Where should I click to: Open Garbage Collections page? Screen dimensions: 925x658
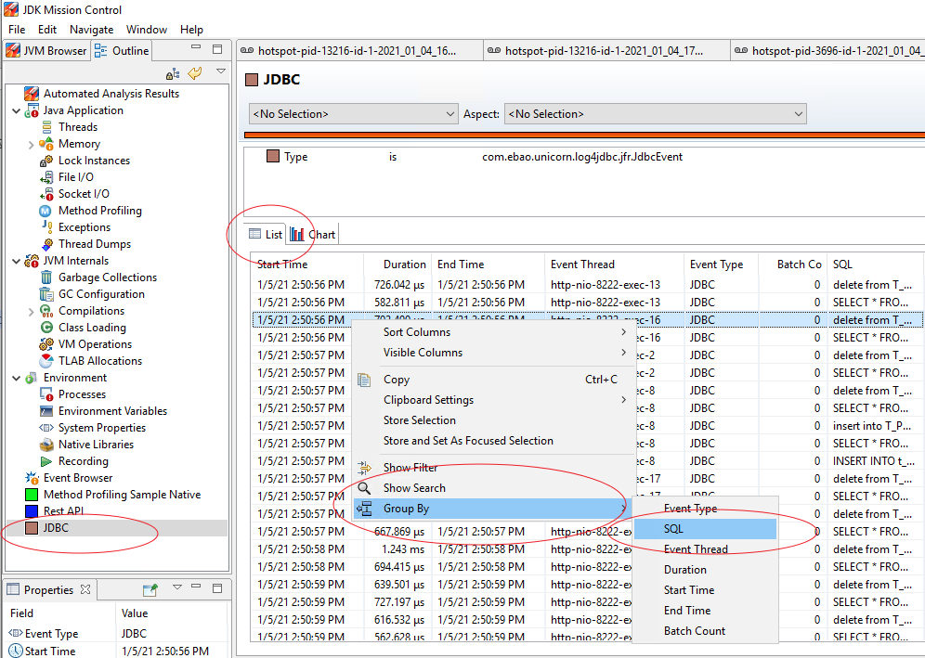click(x=107, y=277)
